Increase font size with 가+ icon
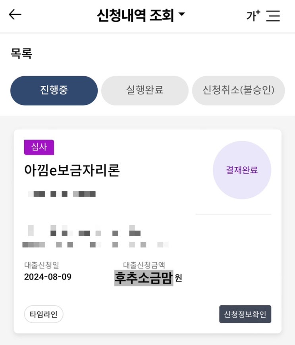Image resolution: width=295 pixels, height=345 pixels. pos(253,15)
